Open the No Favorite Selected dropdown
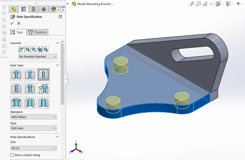Image resolution: width=245 pixels, height=160 pixels. tap(38, 57)
